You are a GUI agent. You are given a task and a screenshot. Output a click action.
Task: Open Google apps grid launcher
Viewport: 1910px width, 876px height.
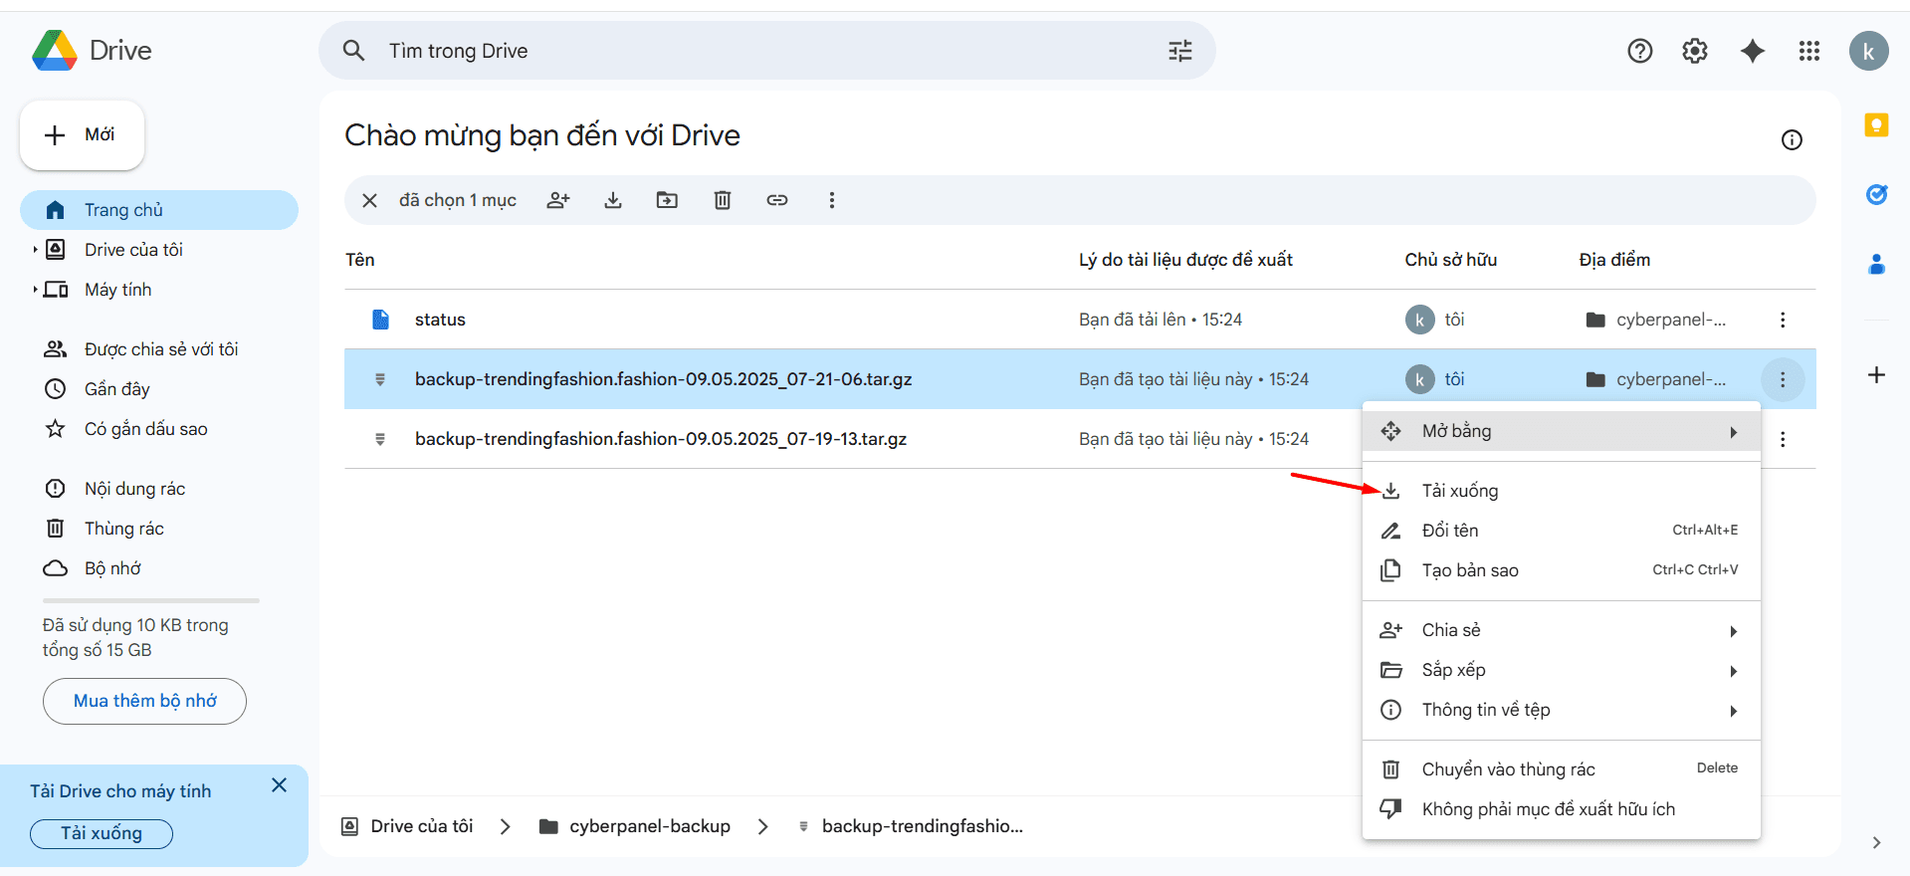(x=1809, y=51)
